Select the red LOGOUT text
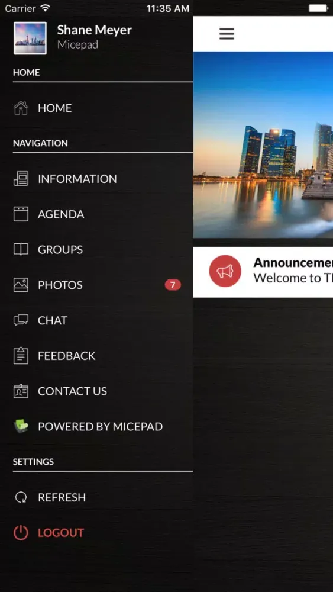The width and height of the screenshot is (333, 592). [61, 533]
